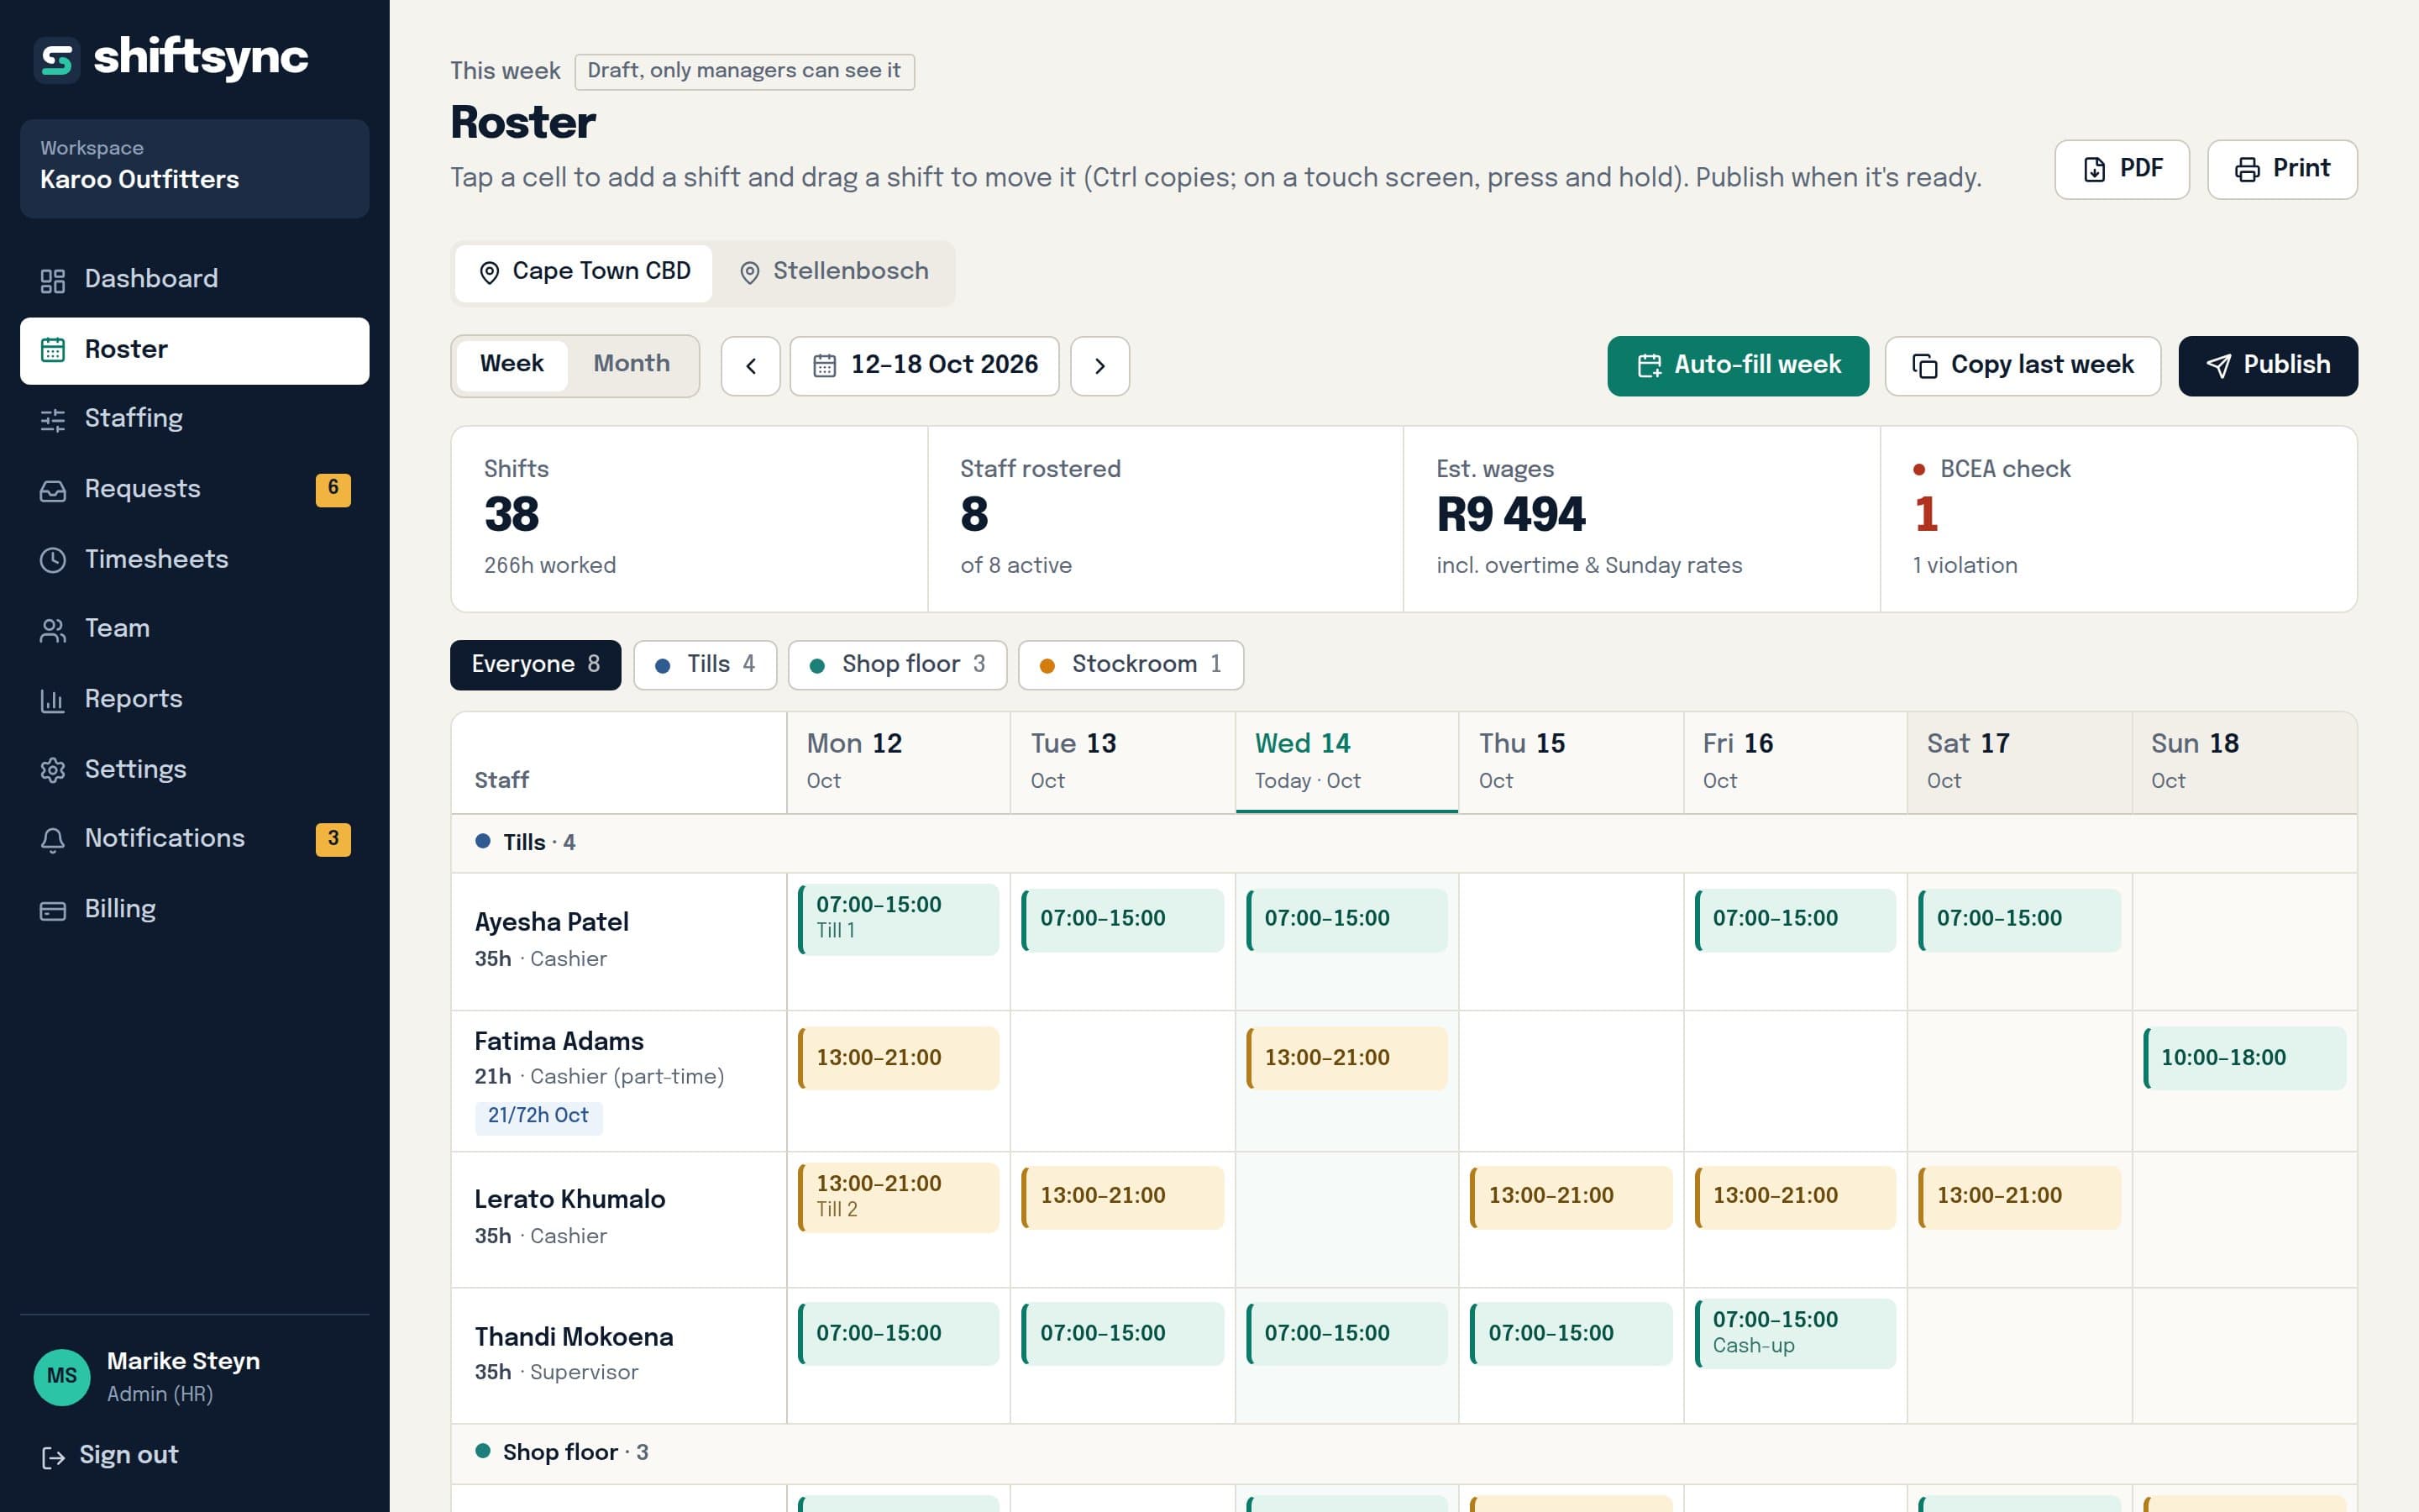2419x1512 pixels.
Task: Click the Requests inbox icon
Action: coord(53,490)
